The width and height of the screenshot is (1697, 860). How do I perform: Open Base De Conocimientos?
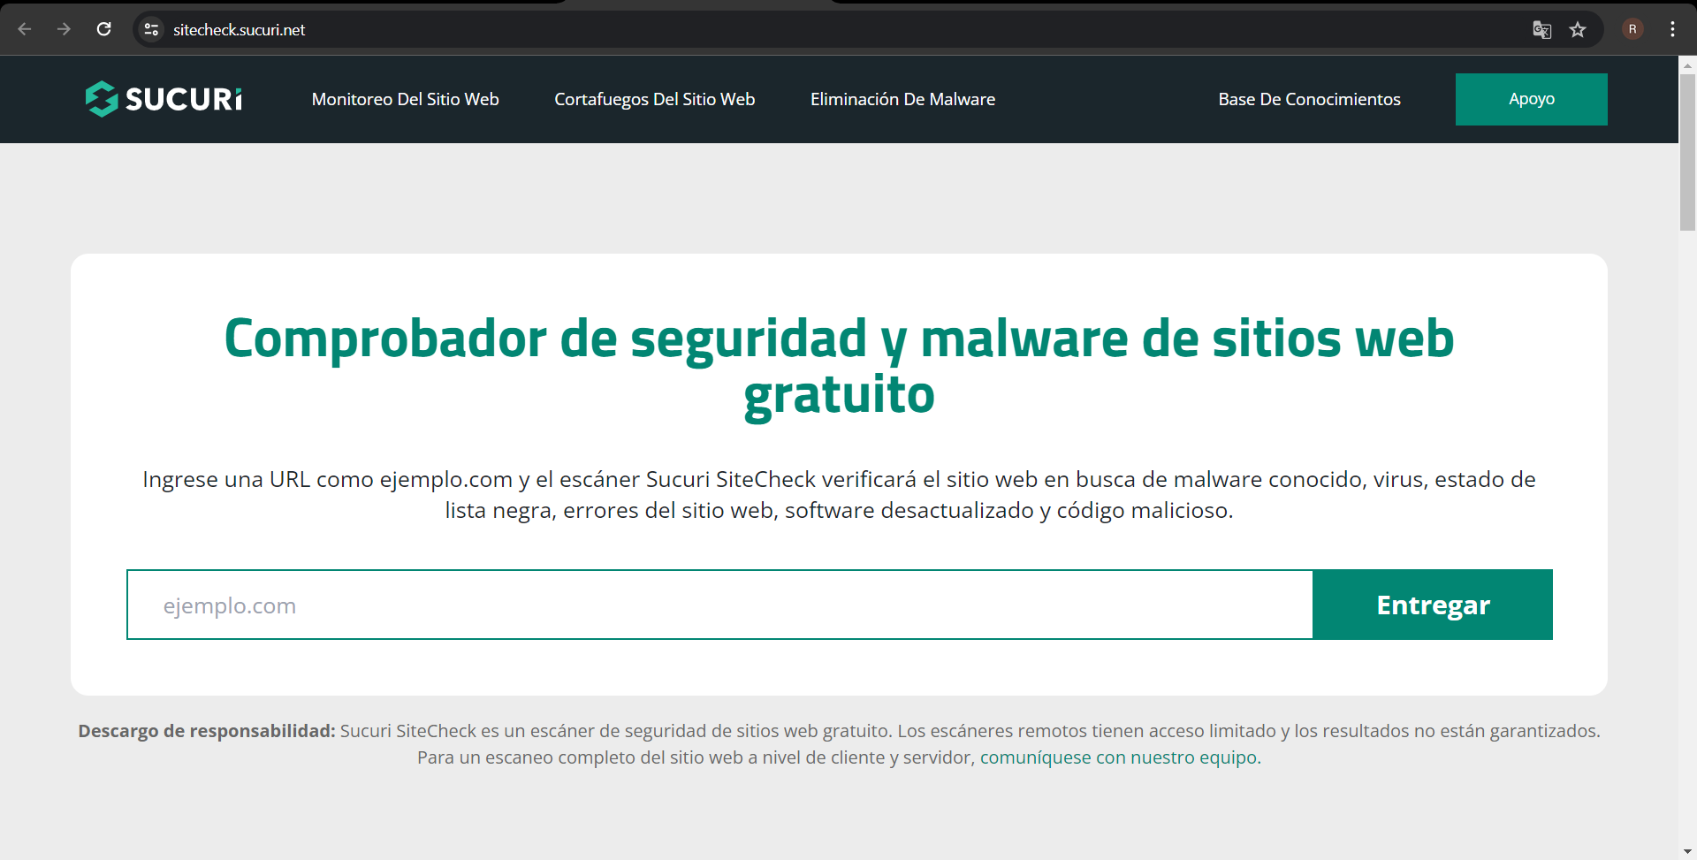(1309, 99)
